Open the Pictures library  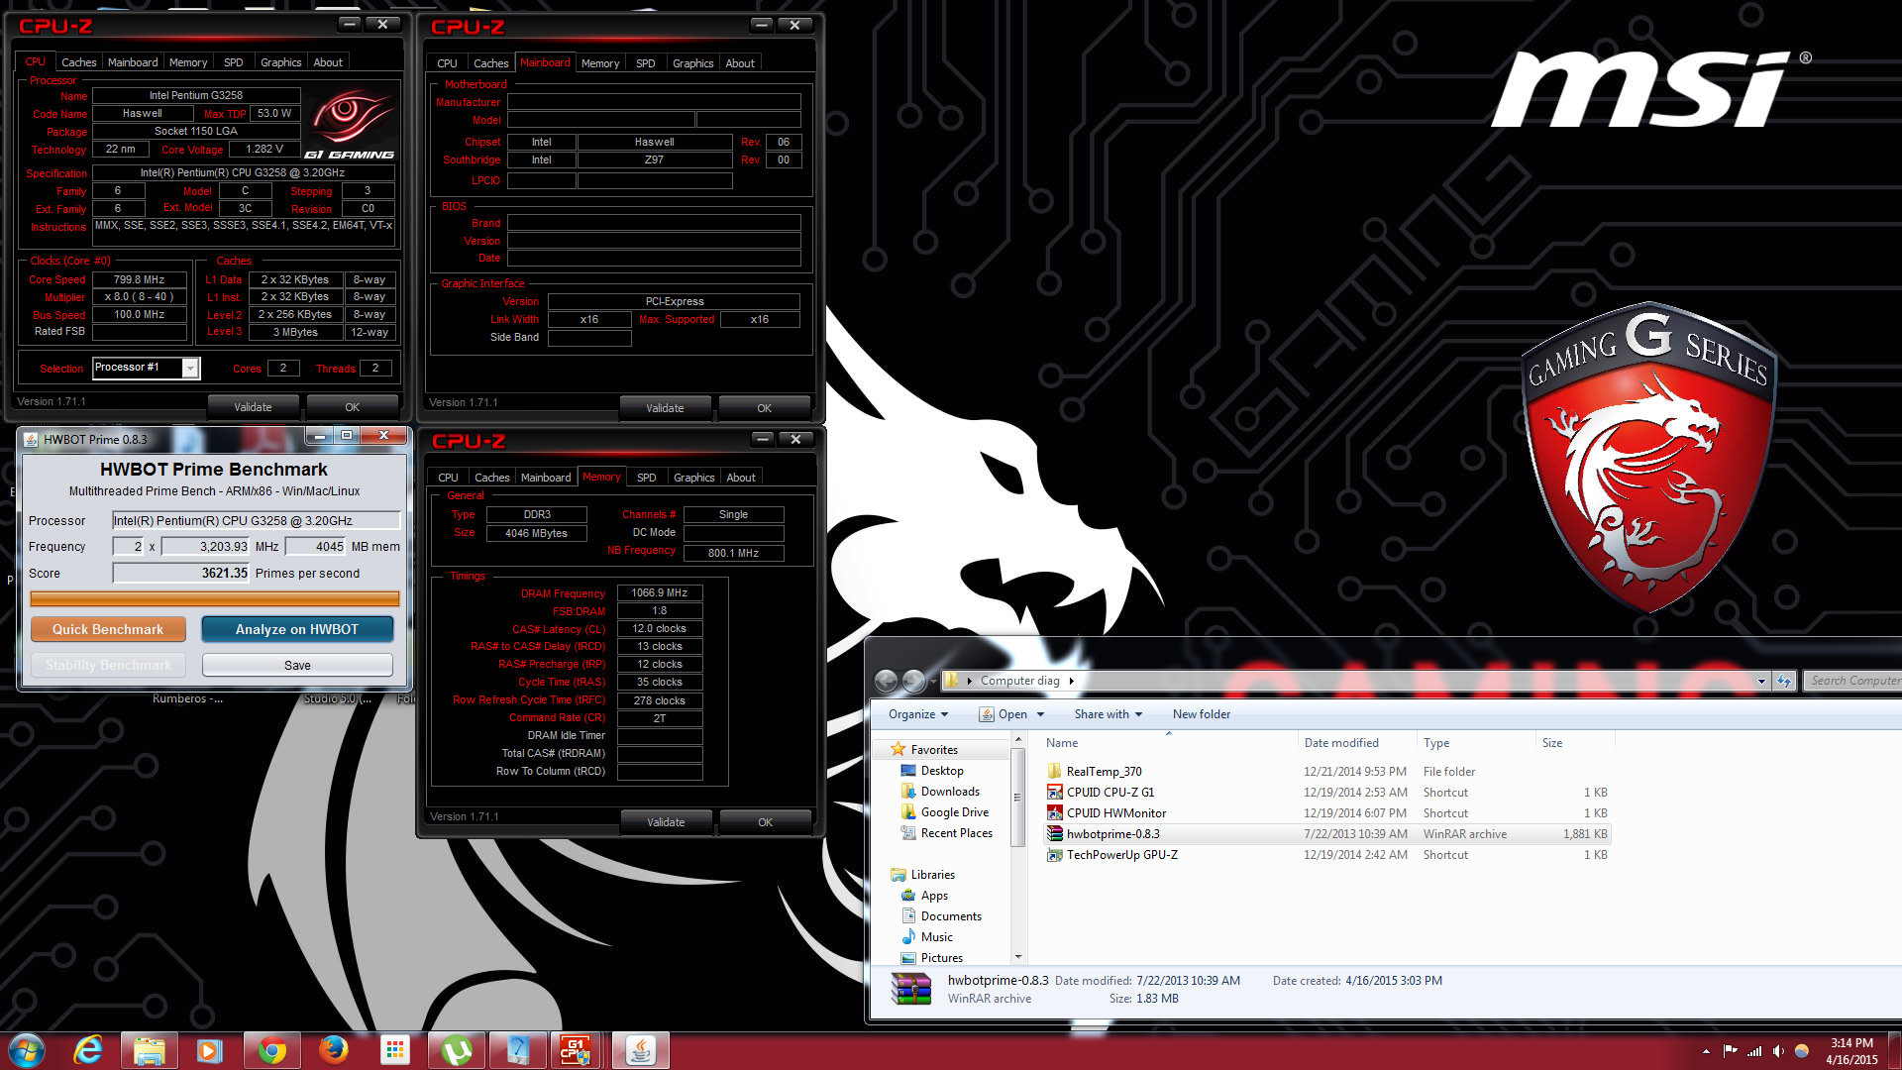click(941, 958)
